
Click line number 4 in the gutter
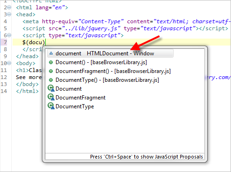[5, 21]
